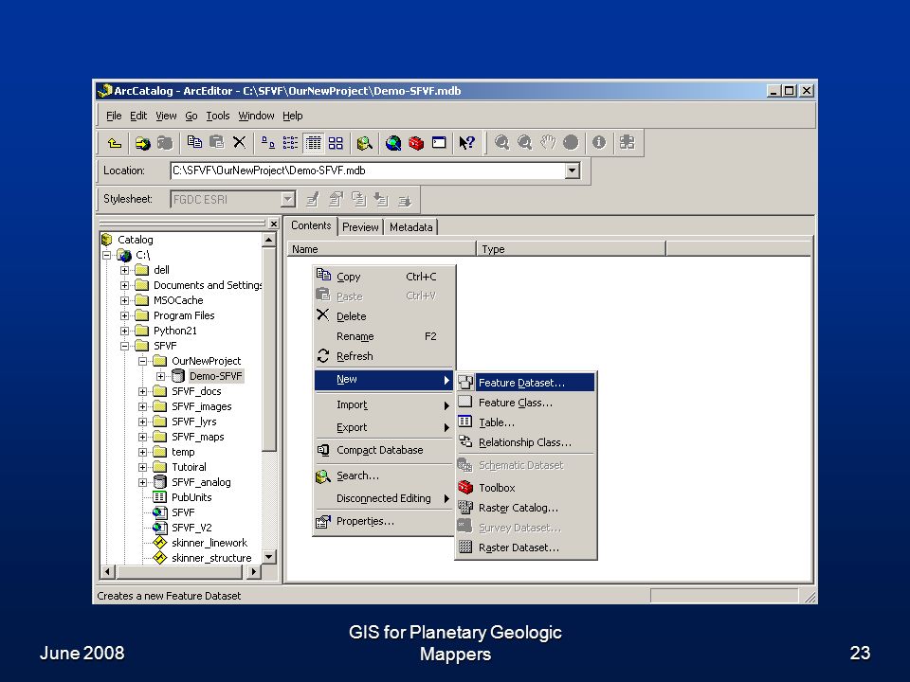Click the Copy toolbar icon
Viewport: 910px width, 682px height.
pyautogui.click(x=194, y=142)
